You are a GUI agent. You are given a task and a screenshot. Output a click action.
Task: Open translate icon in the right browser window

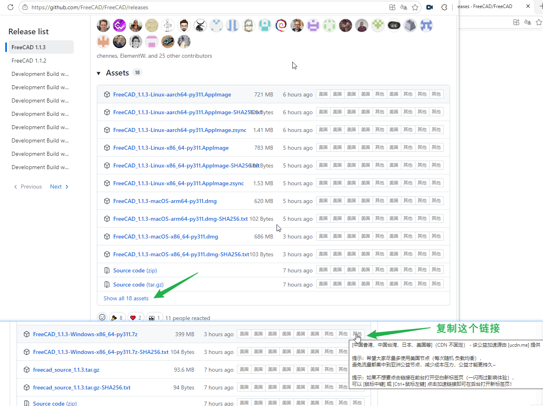[528, 22]
